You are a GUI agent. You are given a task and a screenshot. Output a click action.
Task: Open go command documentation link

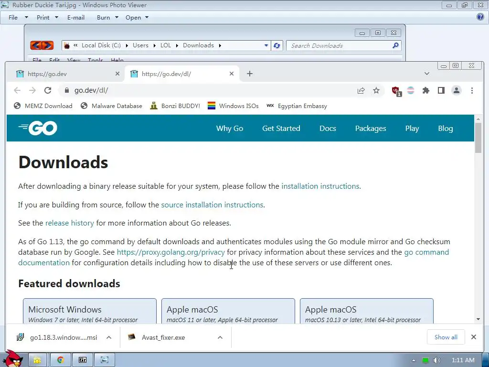(x=426, y=252)
